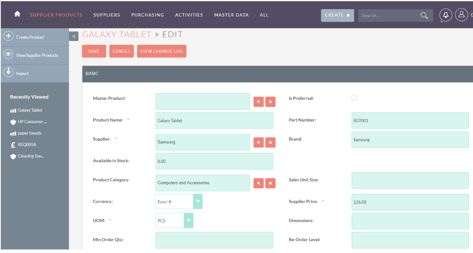Viewport: 473px width, 253px height.
Task: Click the Available in Stock field
Action: click(x=214, y=161)
